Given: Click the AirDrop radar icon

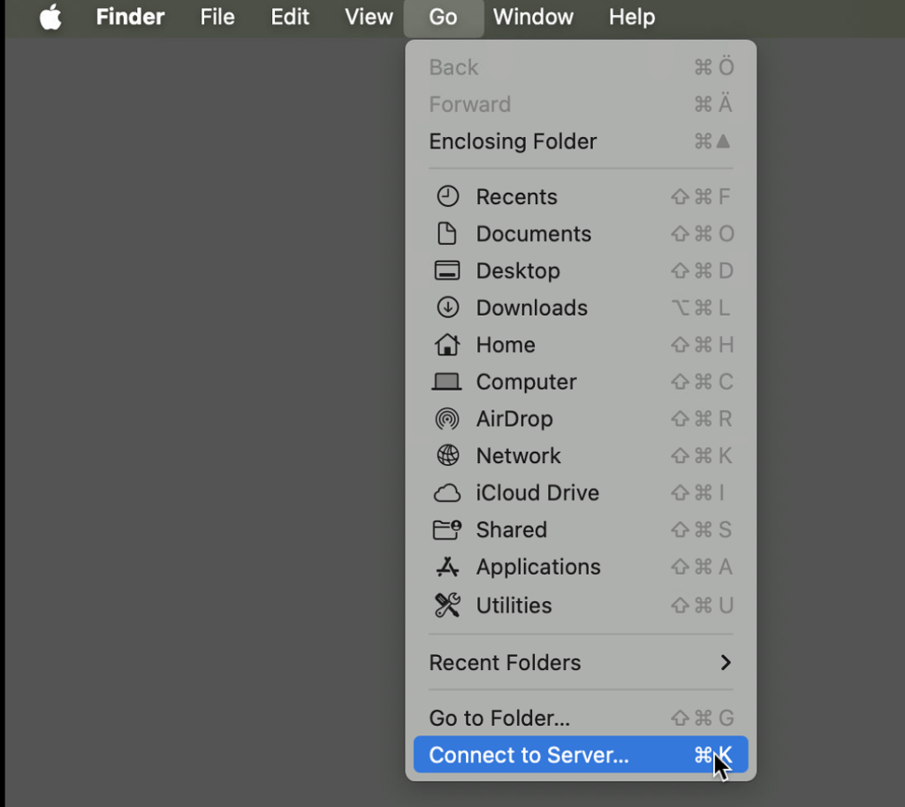Looking at the screenshot, I should (x=448, y=419).
